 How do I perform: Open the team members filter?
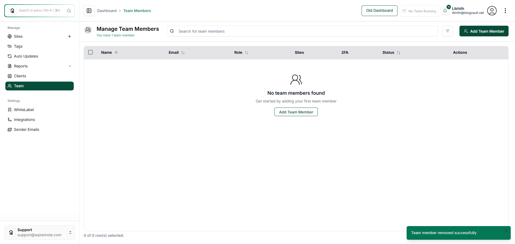[x=447, y=31]
